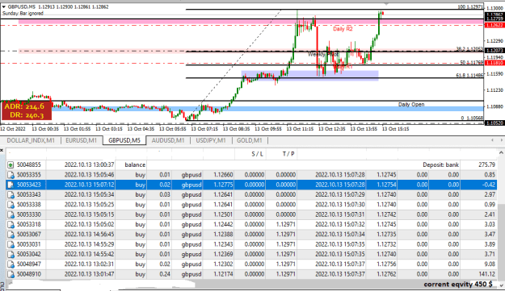Click the order icon for ticket 50053343

[11, 194]
